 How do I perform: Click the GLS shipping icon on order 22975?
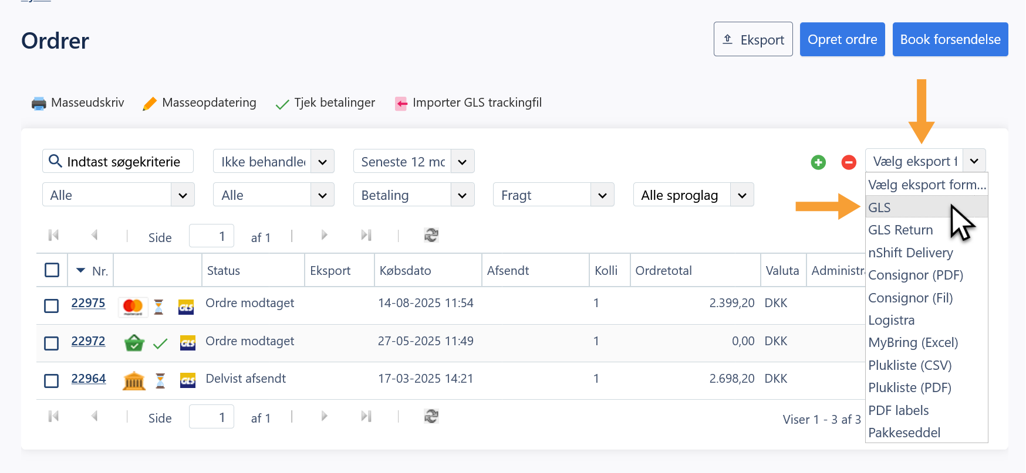click(x=186, y=307)
